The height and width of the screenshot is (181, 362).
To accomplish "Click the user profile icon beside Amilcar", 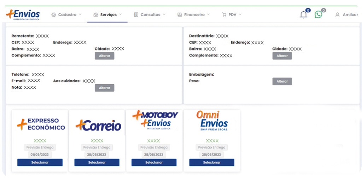I will (337, 14).
